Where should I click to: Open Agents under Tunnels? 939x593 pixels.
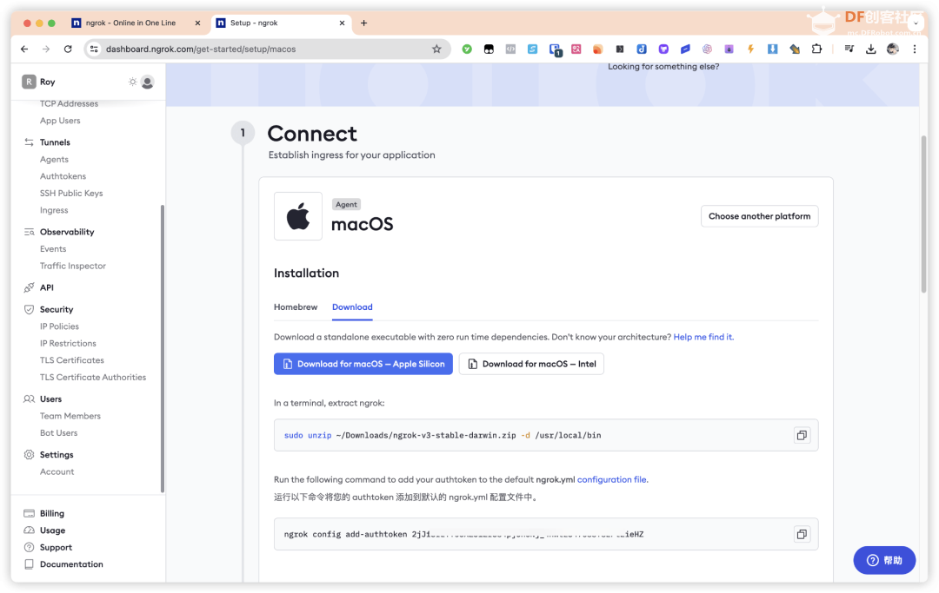(x=54, y=159)
